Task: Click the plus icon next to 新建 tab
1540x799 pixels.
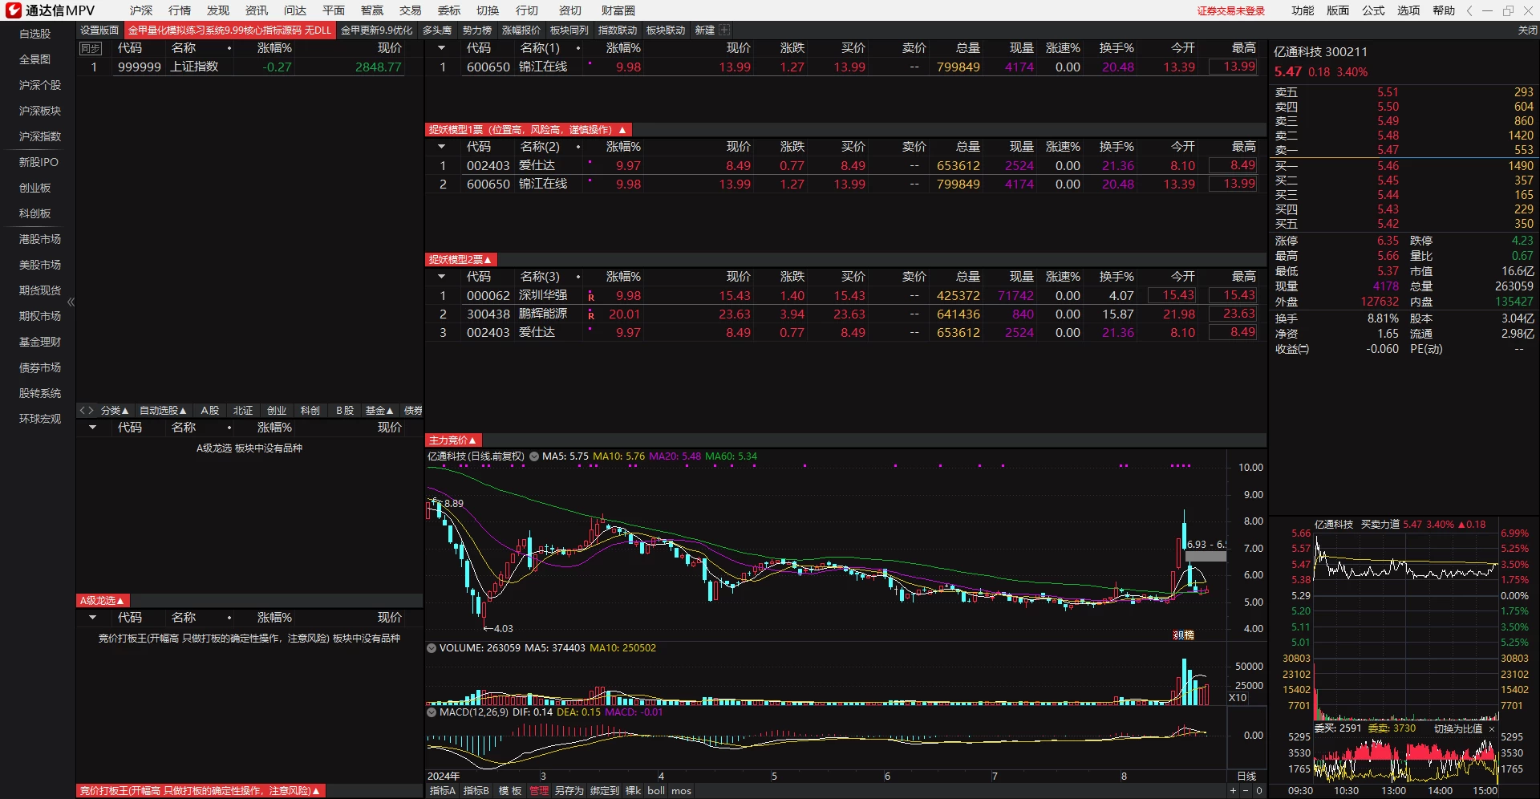Action: 725,30
